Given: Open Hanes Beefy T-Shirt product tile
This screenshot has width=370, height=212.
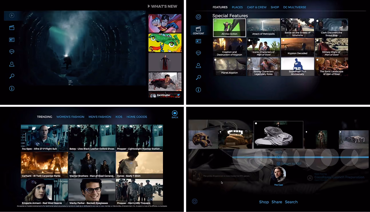Looking at the screenshot, I should tap(140, 165).
